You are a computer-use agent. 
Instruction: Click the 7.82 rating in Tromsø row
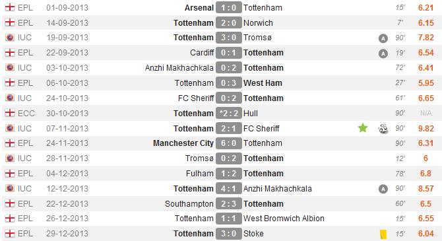(426, 37)
